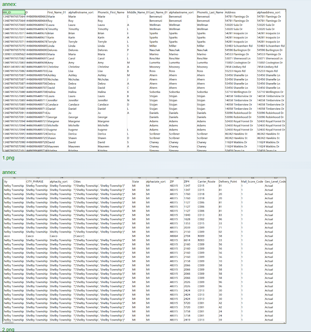Open the 2.png attachment link
This screenshot has width=311, height=332.
pos(8,330)
